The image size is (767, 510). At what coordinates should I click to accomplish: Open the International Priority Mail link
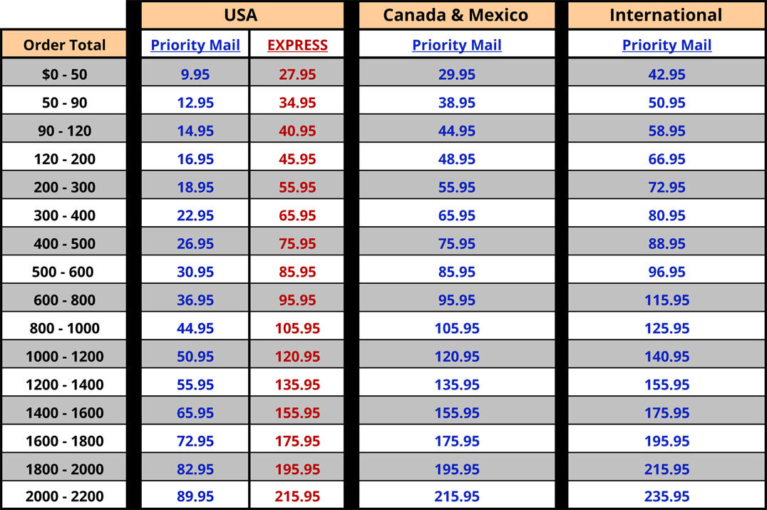(x=666, y=45)
